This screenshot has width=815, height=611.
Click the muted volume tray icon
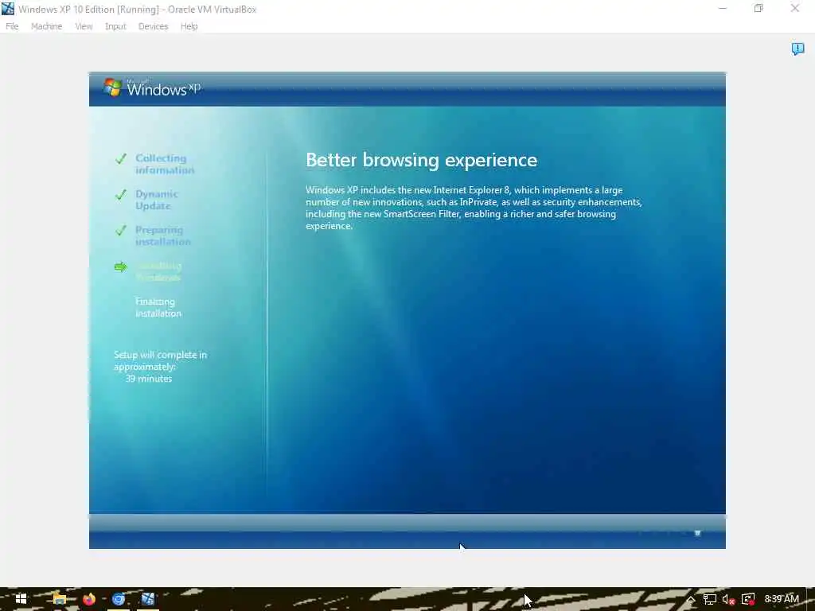click(x=728, y=599)
